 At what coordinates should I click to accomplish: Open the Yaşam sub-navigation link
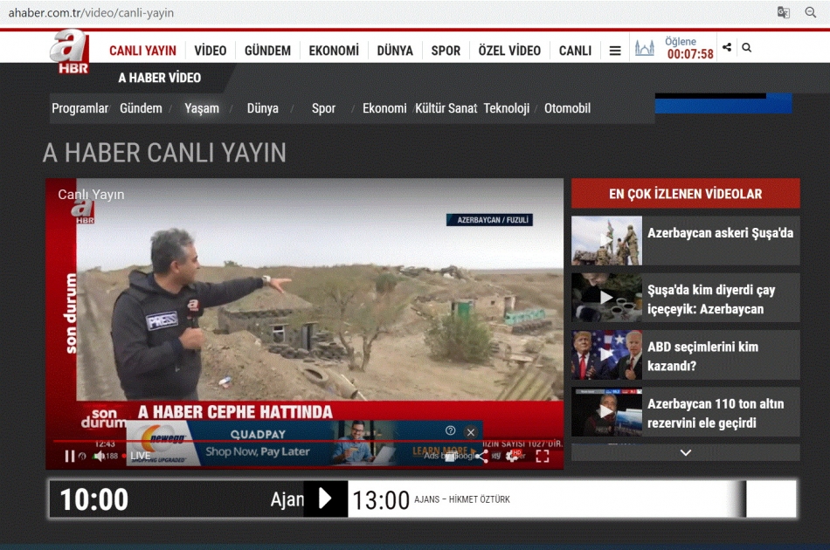click(x=202, y=108)
